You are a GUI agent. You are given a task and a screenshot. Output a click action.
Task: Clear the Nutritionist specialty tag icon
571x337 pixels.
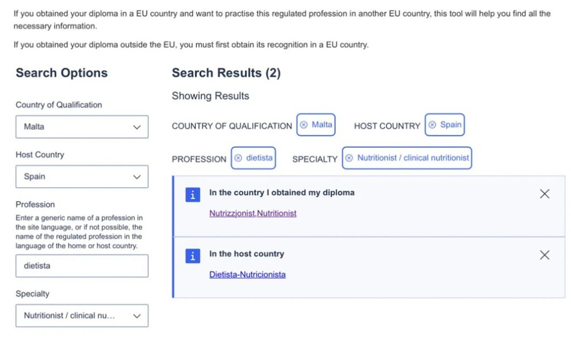pos(349,158)
